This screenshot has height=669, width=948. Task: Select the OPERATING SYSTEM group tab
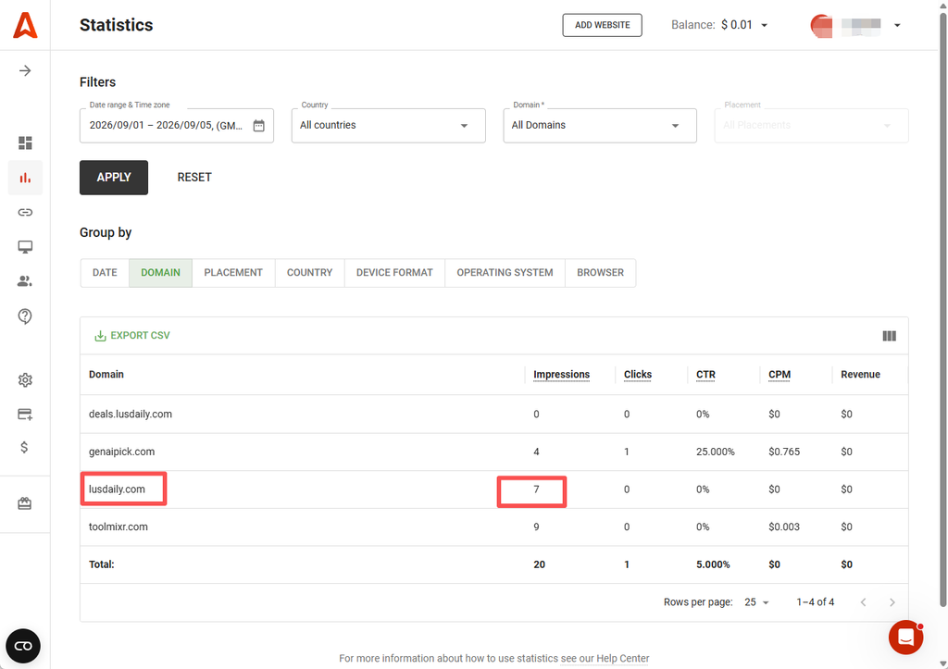coord(505,273)
